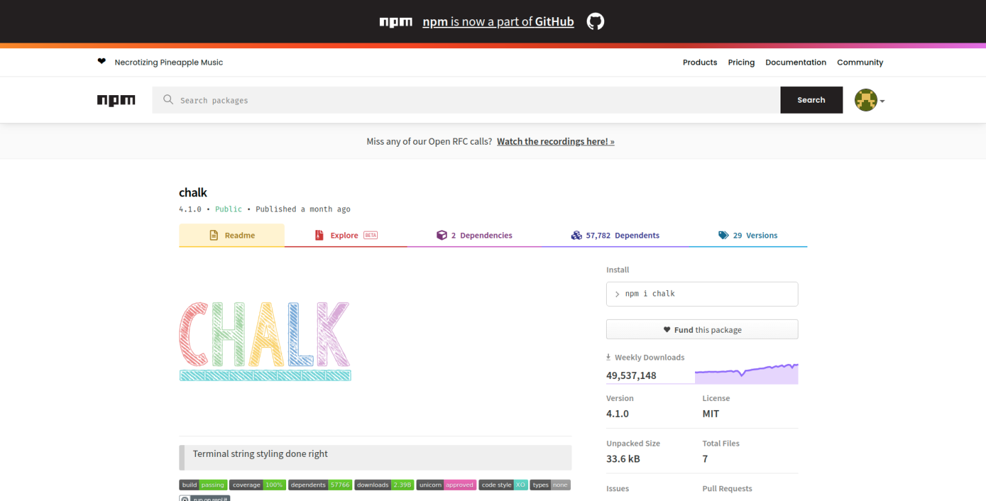Expand the account dropdown arrow
986x501 pixels.
(x=882, y=101)
